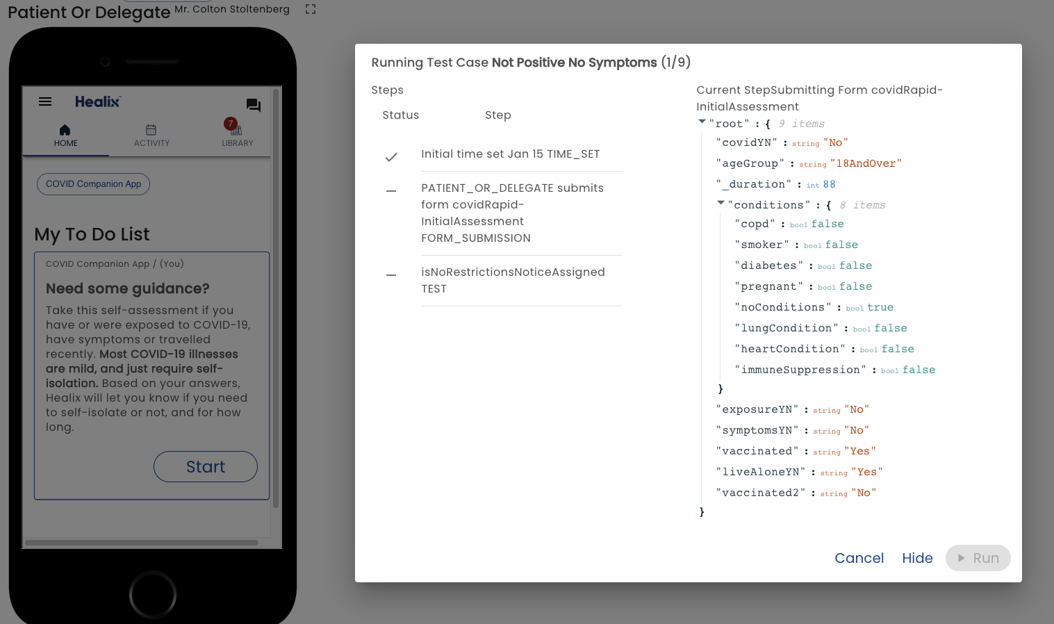
Task: Collapse the "root" JSON node
Action: [702, 122]
